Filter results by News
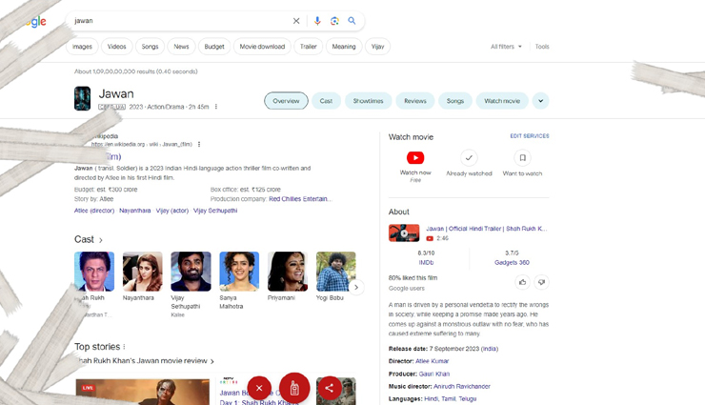705x405 pixels. (x=181, y=47)
